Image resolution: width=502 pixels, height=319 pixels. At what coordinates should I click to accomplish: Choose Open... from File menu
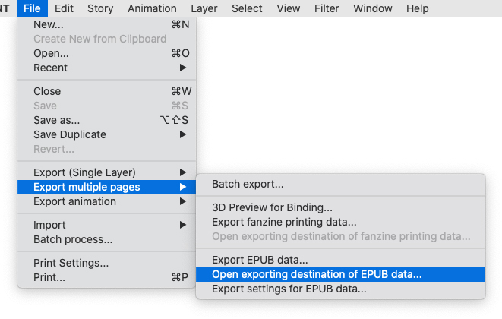tap(51, 54)
